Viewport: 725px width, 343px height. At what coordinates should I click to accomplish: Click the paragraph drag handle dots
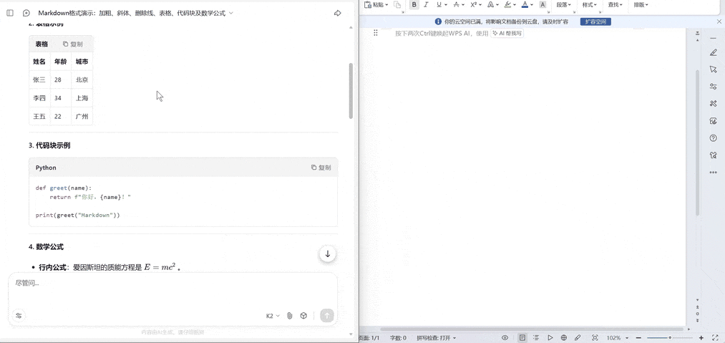(x=376, y=33)
